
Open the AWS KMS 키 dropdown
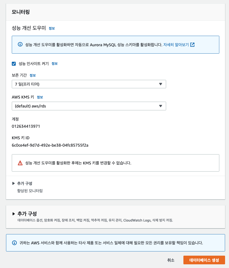click(x=89, y=106)
